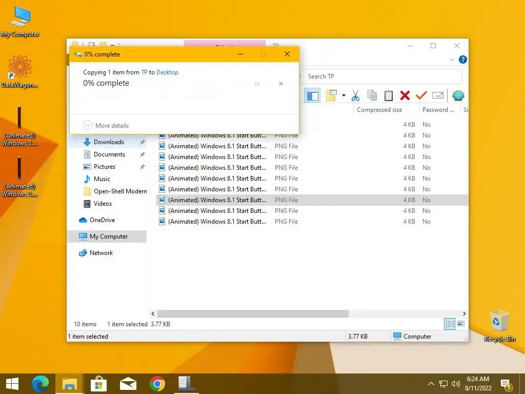The width and height of the screenshot is (525, 394).
Task: Open My Computer desktop icon
Action: 20,21
